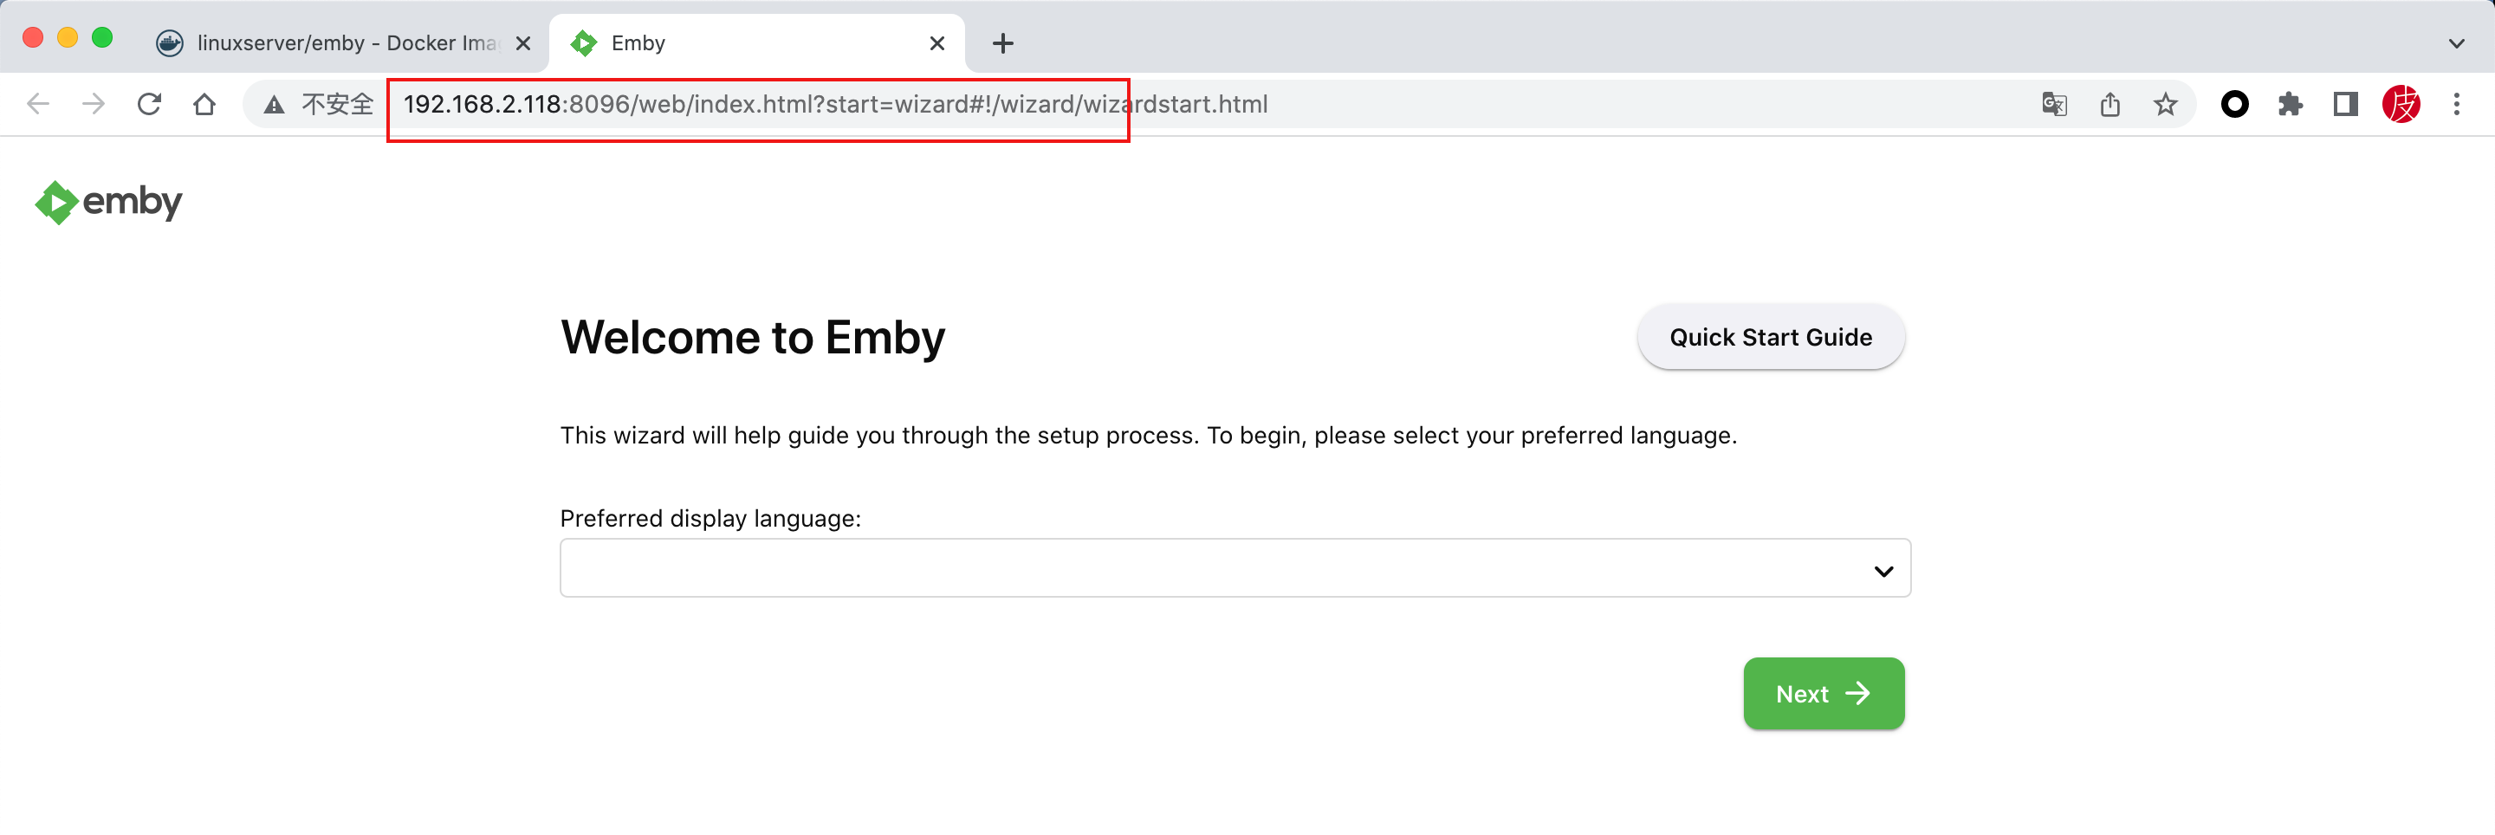Toggle the browser side panel icon
The height and width of the screenshot is (835, 2495).
(x=2345, y=104)
